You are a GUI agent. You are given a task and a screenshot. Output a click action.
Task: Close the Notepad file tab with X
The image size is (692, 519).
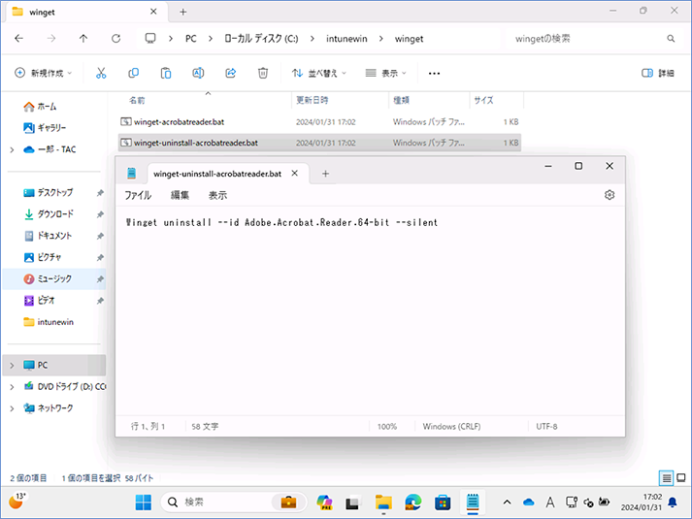(x=295, y=174)
